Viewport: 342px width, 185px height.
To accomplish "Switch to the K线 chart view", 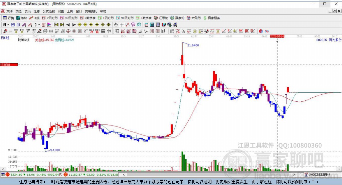I will point(34,18).
